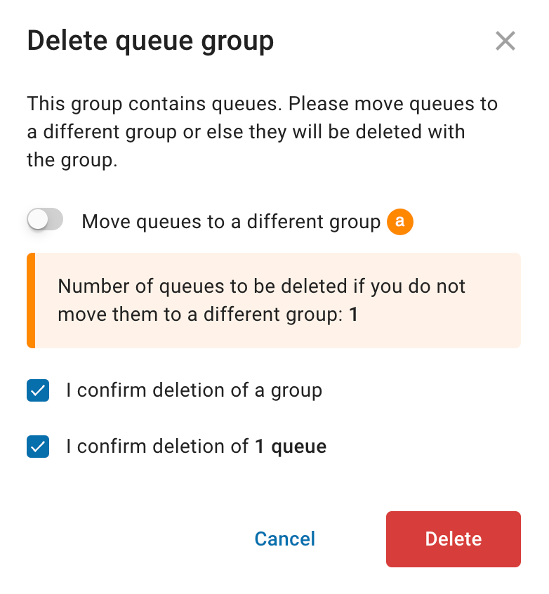Click the white checkmark in the queue confirmation box

(x=38, y=447)
